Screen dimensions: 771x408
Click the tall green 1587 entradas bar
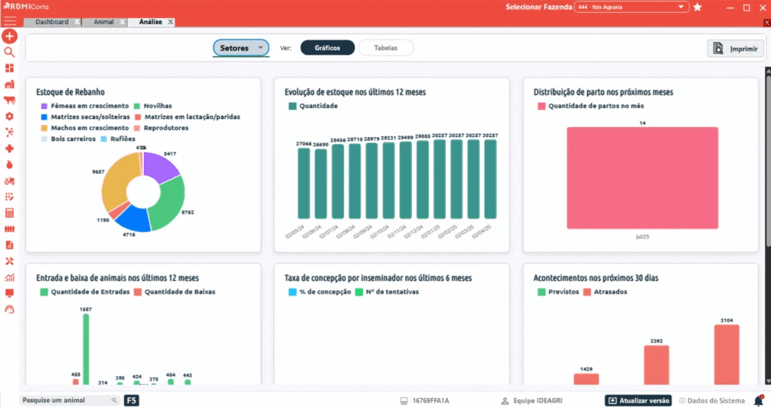point(86,349)
